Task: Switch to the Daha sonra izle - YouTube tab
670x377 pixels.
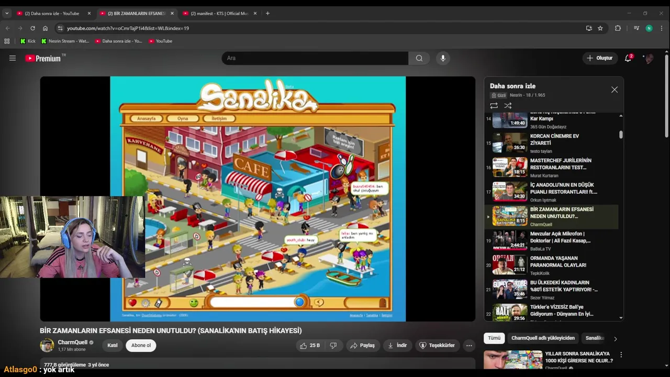Action: click(51, 13)
